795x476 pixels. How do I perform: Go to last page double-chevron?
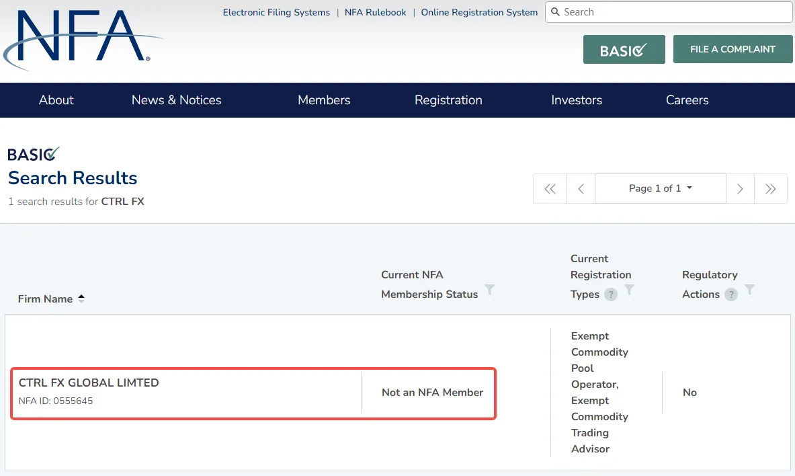click(x=771, y=189)
